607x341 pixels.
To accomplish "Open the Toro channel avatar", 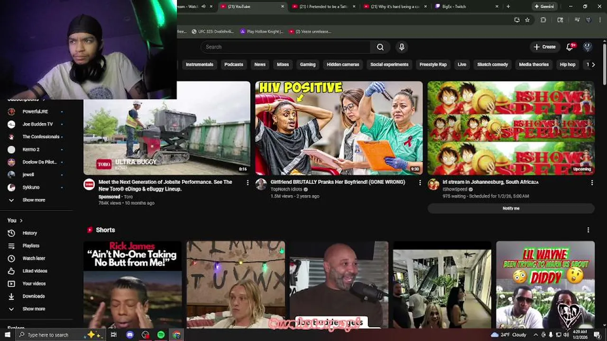I will point(89,185).
